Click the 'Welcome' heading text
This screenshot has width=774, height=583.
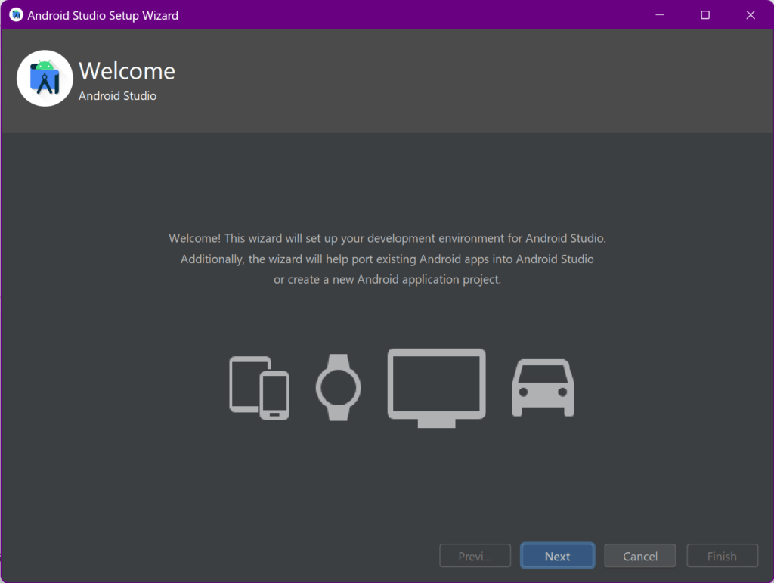pyautogui.click(x=127, y=71)
